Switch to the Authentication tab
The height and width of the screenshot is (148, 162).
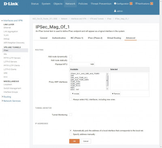coord(59,38)
